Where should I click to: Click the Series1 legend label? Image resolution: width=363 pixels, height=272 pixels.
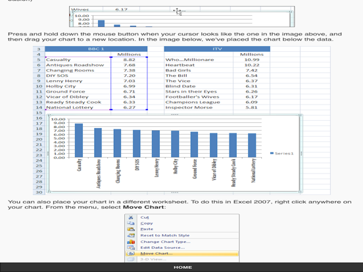click(284, 153)
